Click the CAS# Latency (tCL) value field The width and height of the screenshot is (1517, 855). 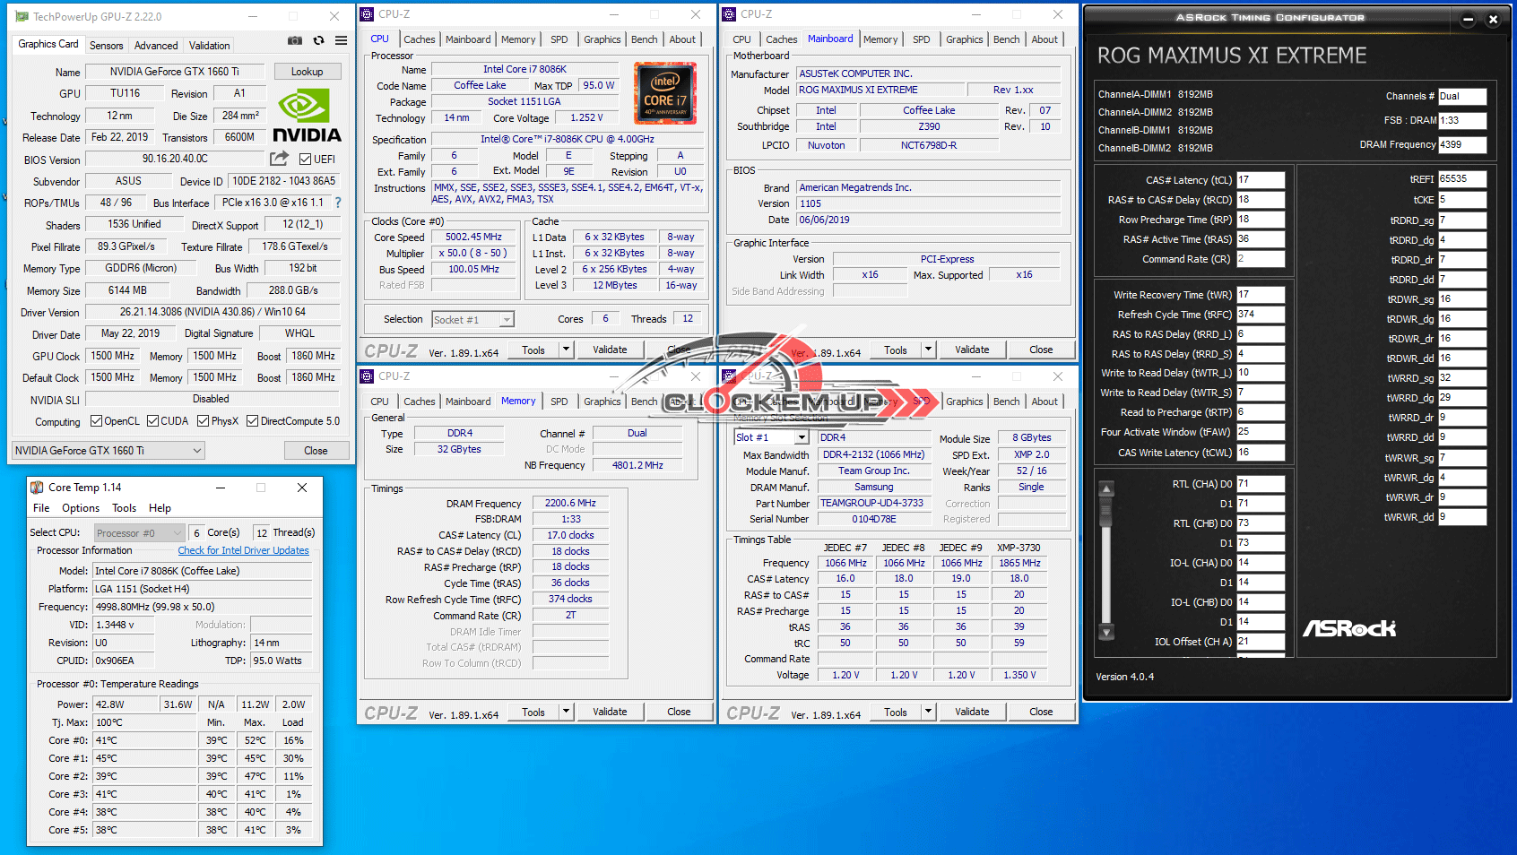[x=1261, y=180]
